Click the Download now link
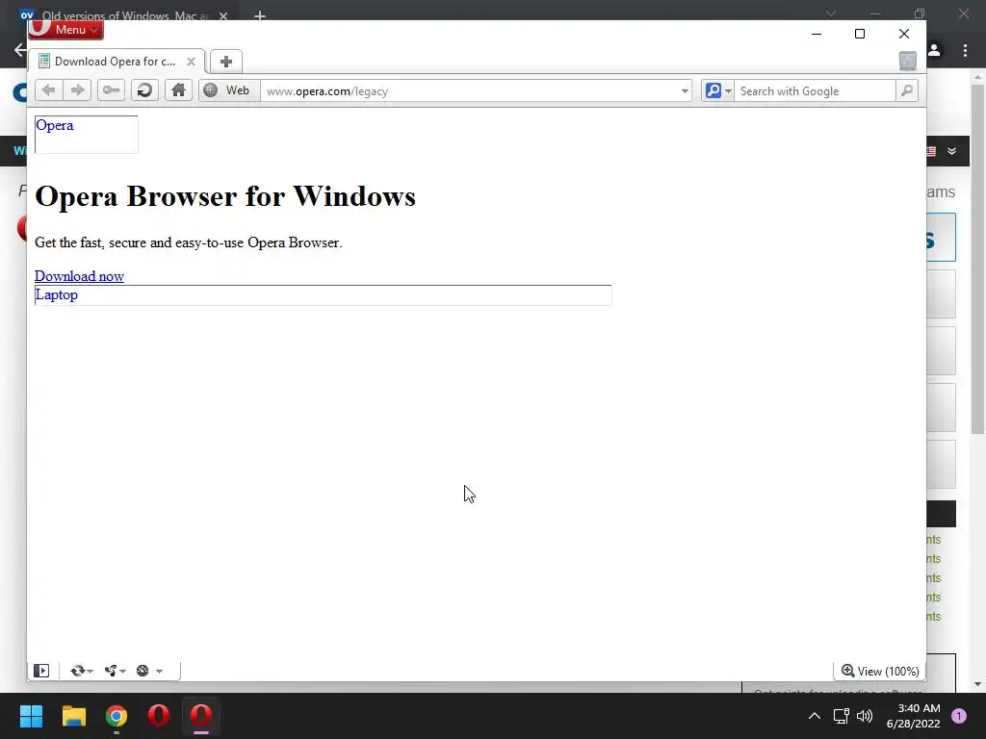Viewport: 986px width, 739px height. (x=79, y=276)
